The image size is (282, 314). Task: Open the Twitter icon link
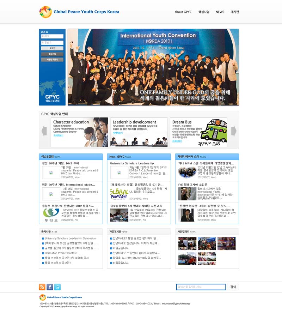point(57,287)
